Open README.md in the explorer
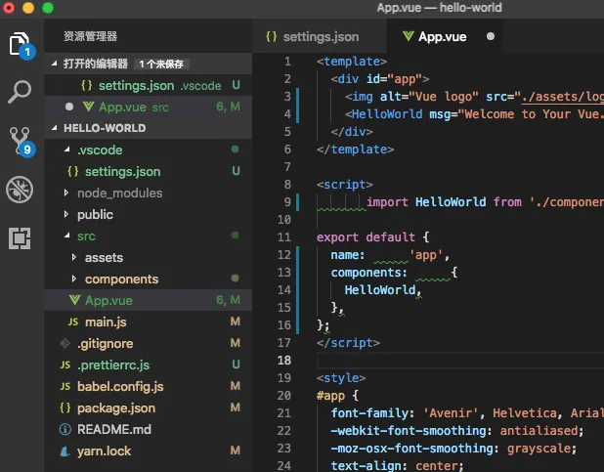Screen dimensions: 604x472 [114, 429]
